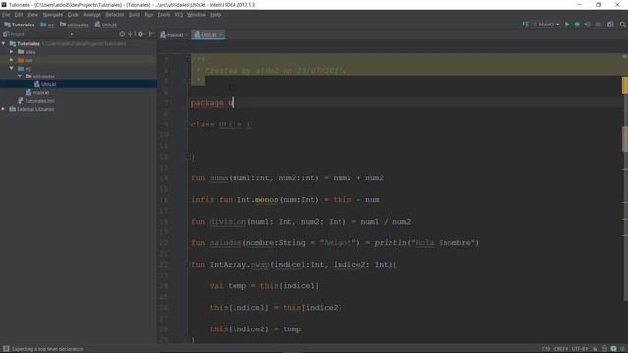Hide the Project tool window icon
Screen dimensions: 628x353
click(151, 34)
